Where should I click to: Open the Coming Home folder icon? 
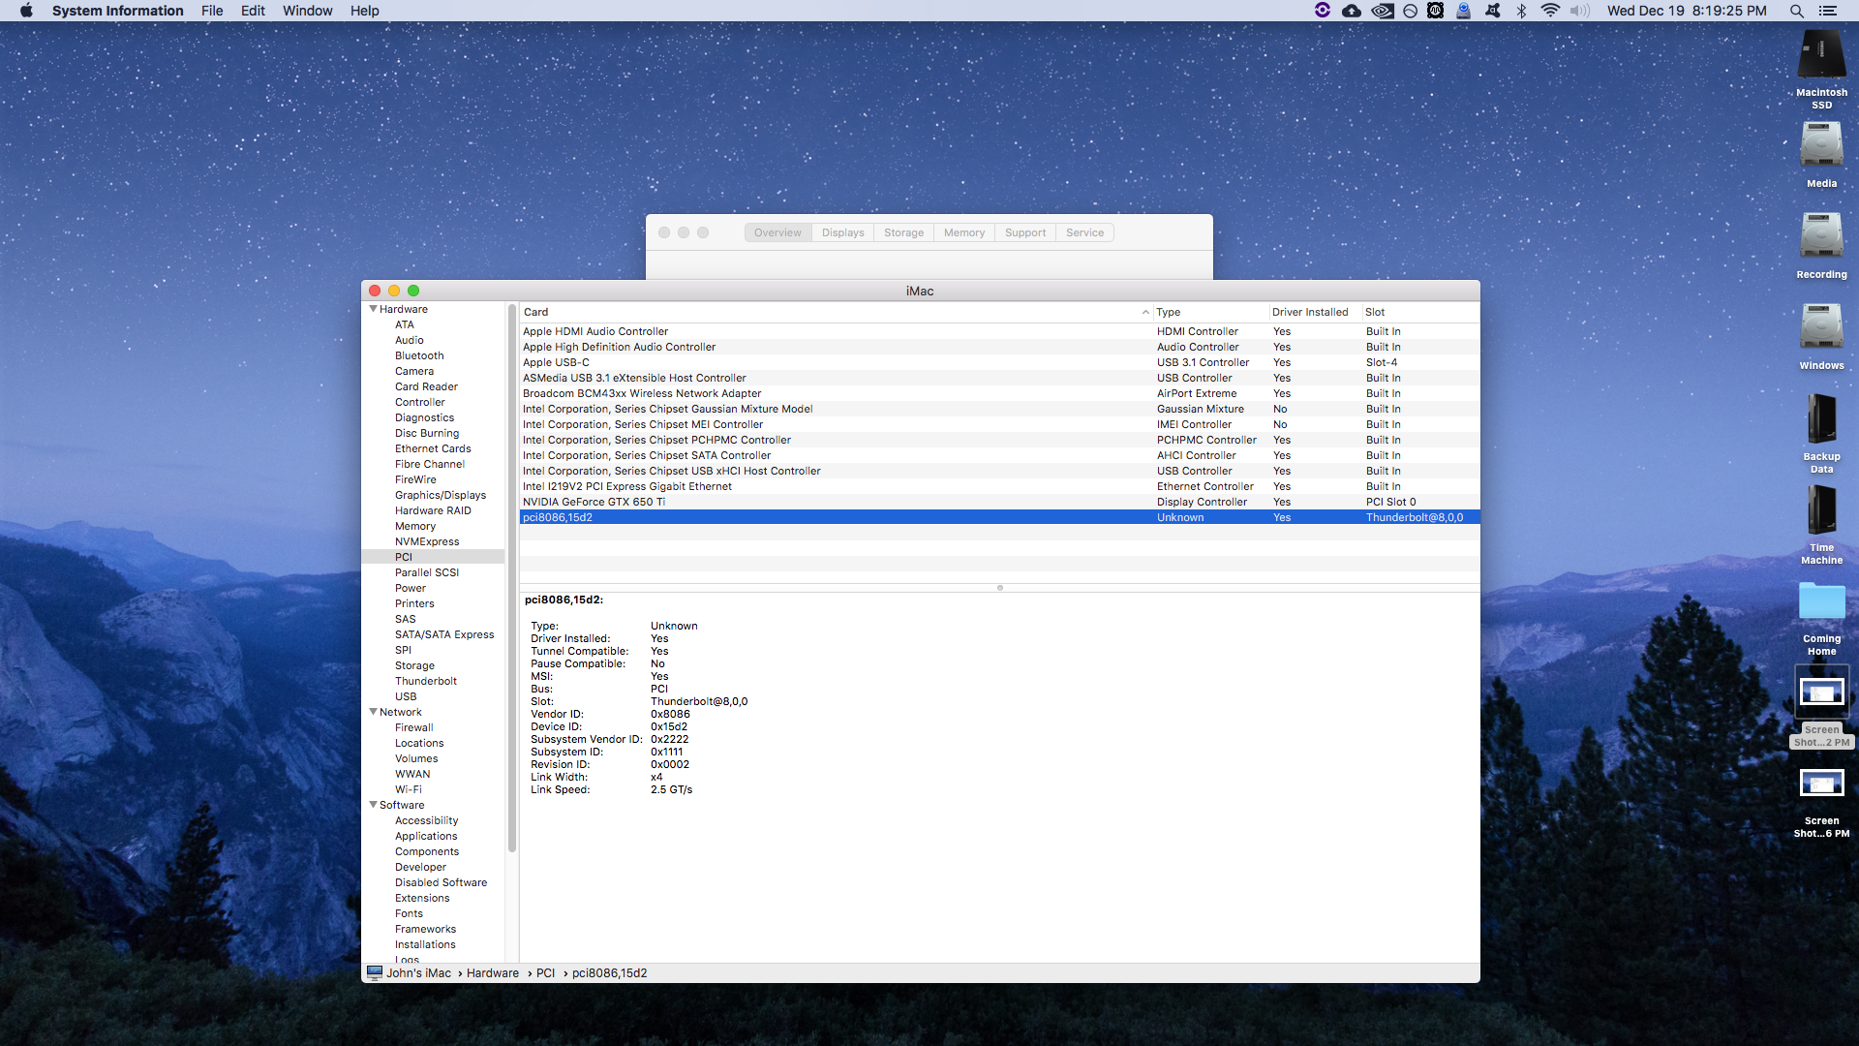[x=1821, y=602]
